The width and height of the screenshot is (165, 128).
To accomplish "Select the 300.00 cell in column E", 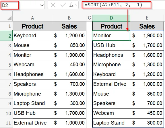I will 147,123.
